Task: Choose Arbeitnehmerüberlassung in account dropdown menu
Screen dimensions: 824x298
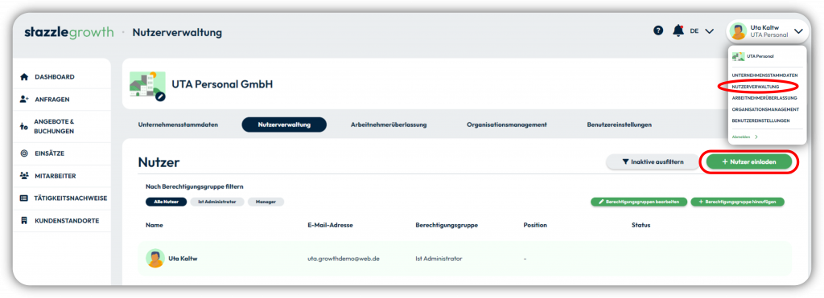Action: coord(764,97)
